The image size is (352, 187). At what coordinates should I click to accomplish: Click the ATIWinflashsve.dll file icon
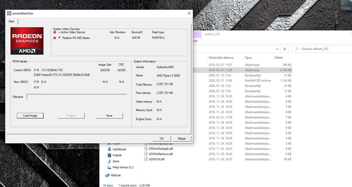click(146, 154)
